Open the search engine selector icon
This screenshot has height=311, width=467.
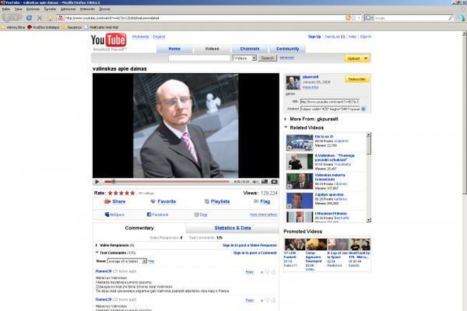tap(369, 18)
